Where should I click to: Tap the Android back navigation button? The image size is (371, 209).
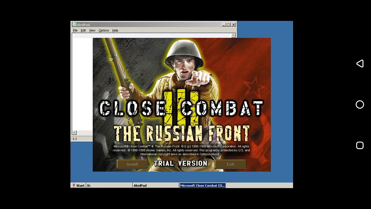pos(360,64)
